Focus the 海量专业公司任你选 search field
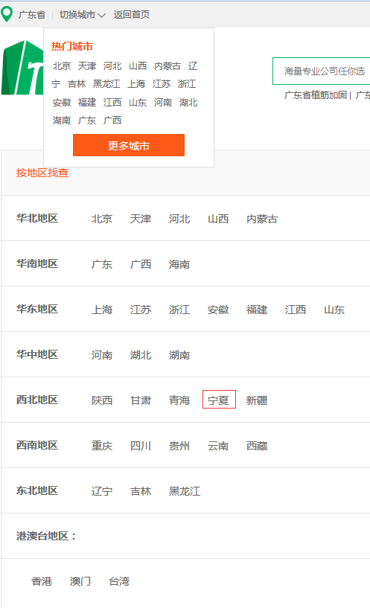 point(322,71)
